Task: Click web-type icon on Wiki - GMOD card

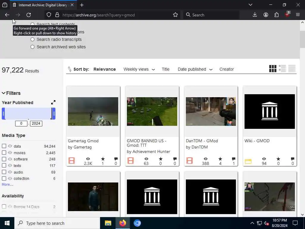Action: (248, 161)
